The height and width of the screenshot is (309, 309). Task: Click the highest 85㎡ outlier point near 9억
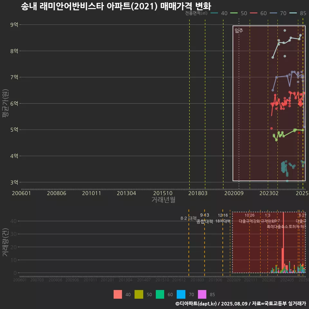pyautogui.click(x=285, y=31)
